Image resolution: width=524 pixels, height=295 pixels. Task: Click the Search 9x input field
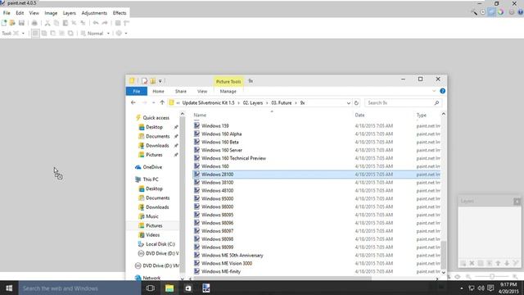point(403,103)
